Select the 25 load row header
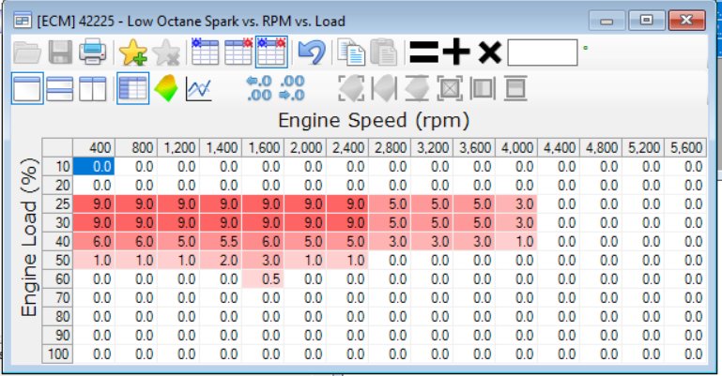This screenshot has height=376, width=722. point(57,204)
